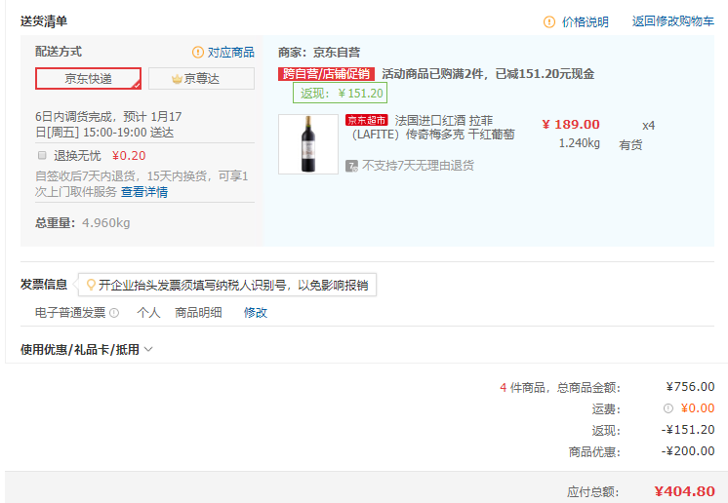Click the 退换无忧 price ¥0.20
Screen dimensions: 728x503
coord(129,155)
